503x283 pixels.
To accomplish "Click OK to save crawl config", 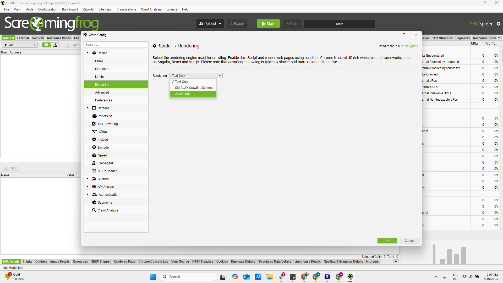I will pyautogui.click(x=387, y=241).
